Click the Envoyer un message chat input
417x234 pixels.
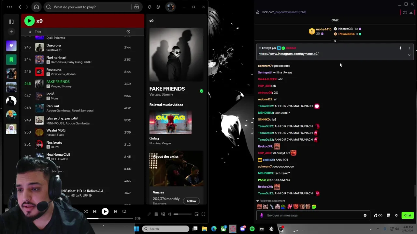tap(313, 215)
